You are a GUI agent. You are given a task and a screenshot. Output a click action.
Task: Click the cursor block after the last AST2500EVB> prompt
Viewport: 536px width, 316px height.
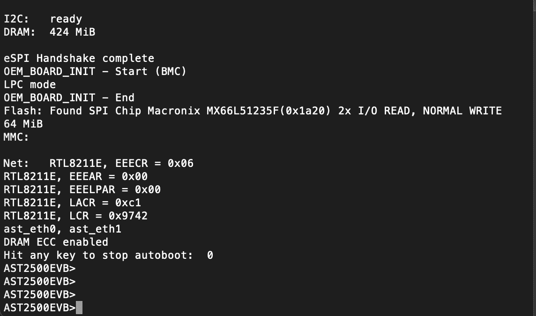(x=79, y=308)
